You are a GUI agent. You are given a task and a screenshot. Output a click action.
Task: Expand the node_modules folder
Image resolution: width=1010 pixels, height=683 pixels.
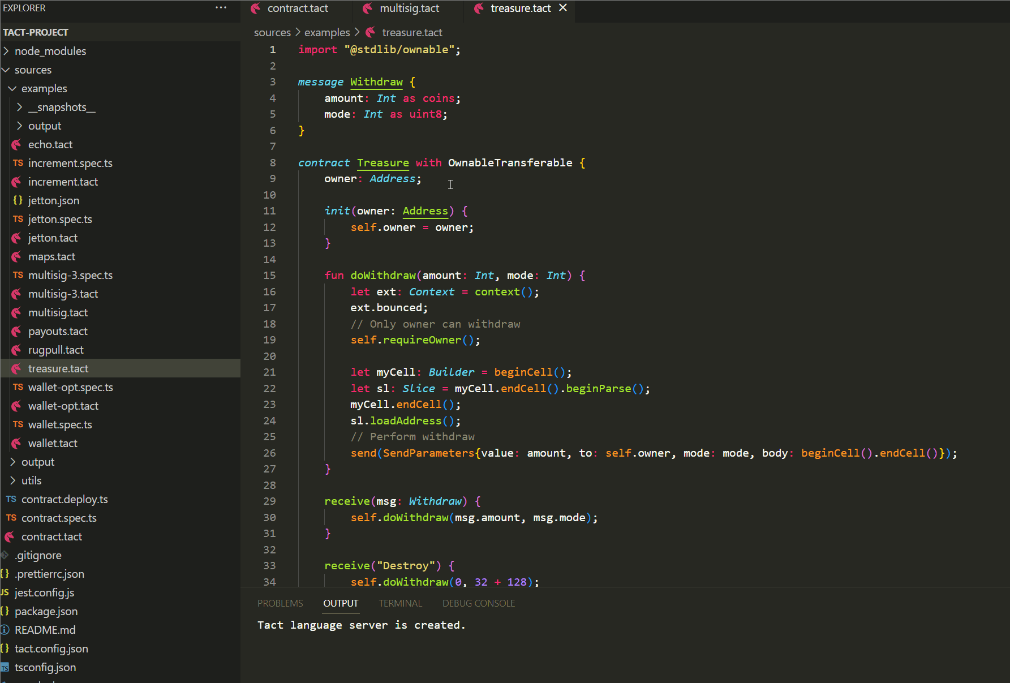tap(6, 51)
